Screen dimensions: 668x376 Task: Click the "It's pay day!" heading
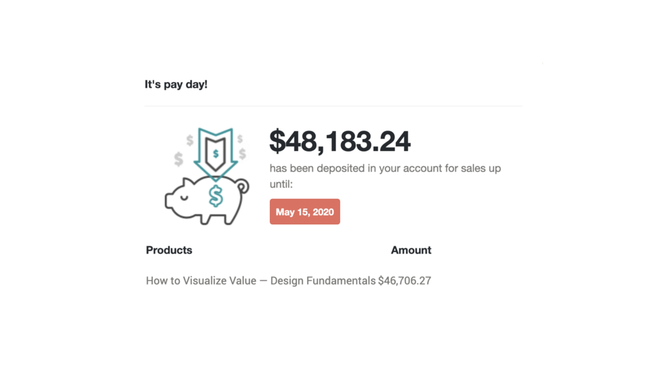[x=176, y=85]
